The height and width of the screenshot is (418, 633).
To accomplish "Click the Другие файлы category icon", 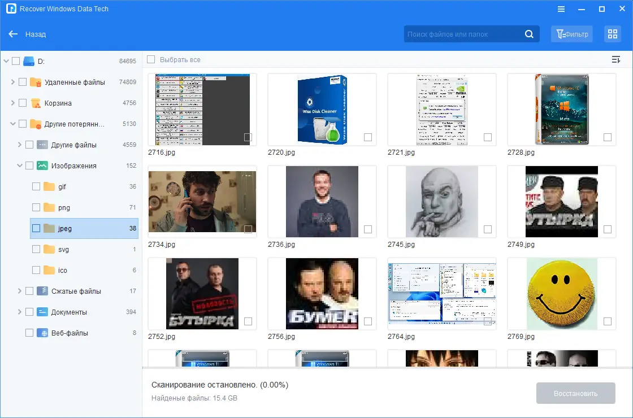I will (42, 145).
